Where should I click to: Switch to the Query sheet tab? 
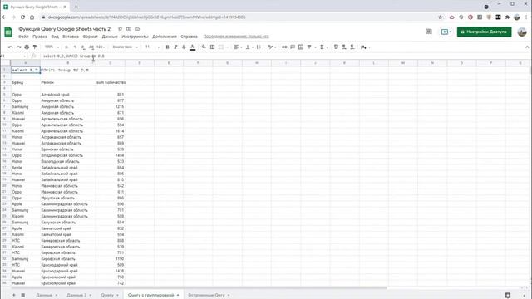107,295
